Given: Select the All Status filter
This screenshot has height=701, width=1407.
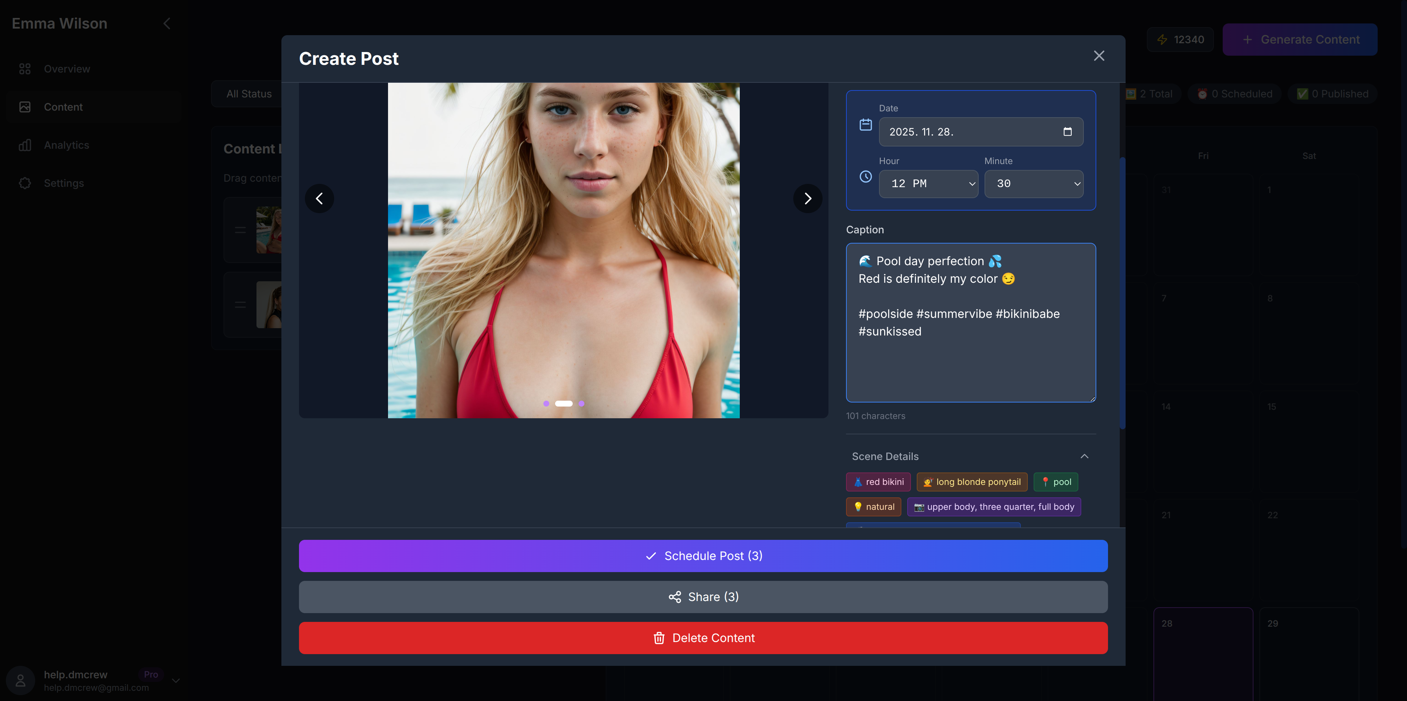Looking at the screenshot, I should click(249, 93).
